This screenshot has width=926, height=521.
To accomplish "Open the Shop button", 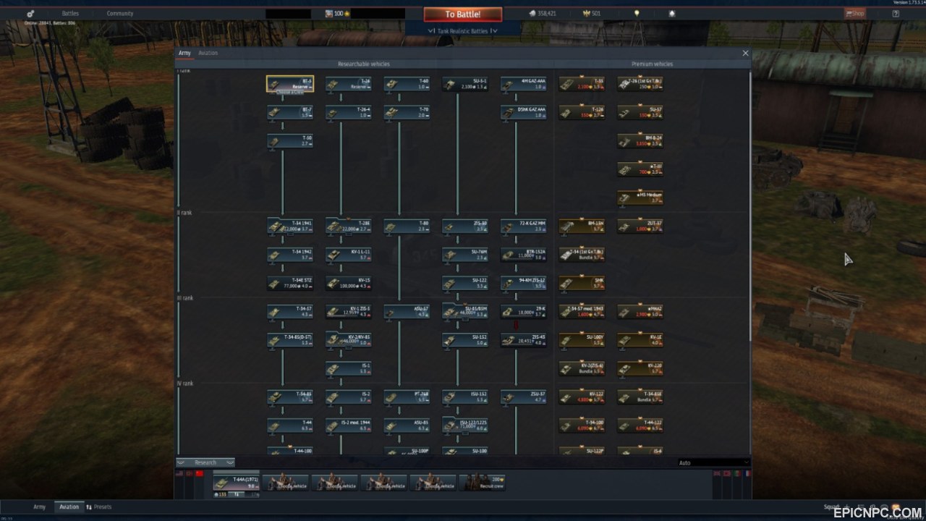I will point(855,13).
